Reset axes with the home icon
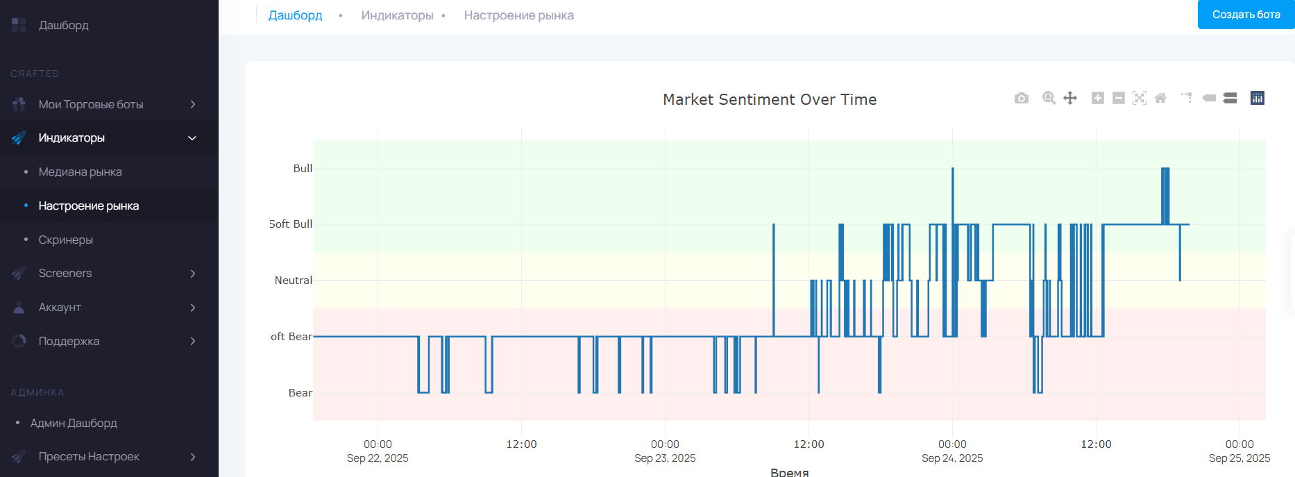 (x=1160, y=99)
